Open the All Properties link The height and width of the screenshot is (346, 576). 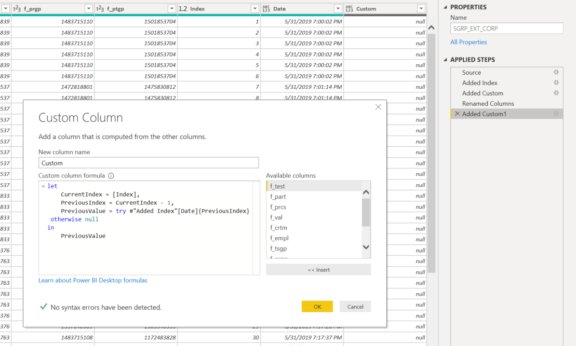468,42
